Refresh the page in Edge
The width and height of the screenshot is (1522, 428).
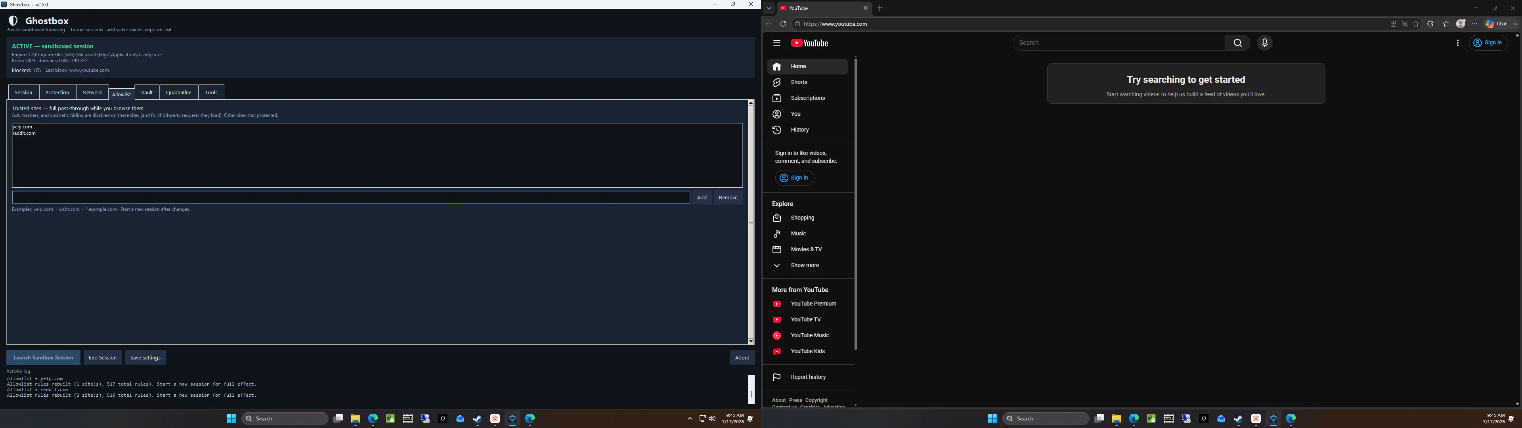(783, 24)
